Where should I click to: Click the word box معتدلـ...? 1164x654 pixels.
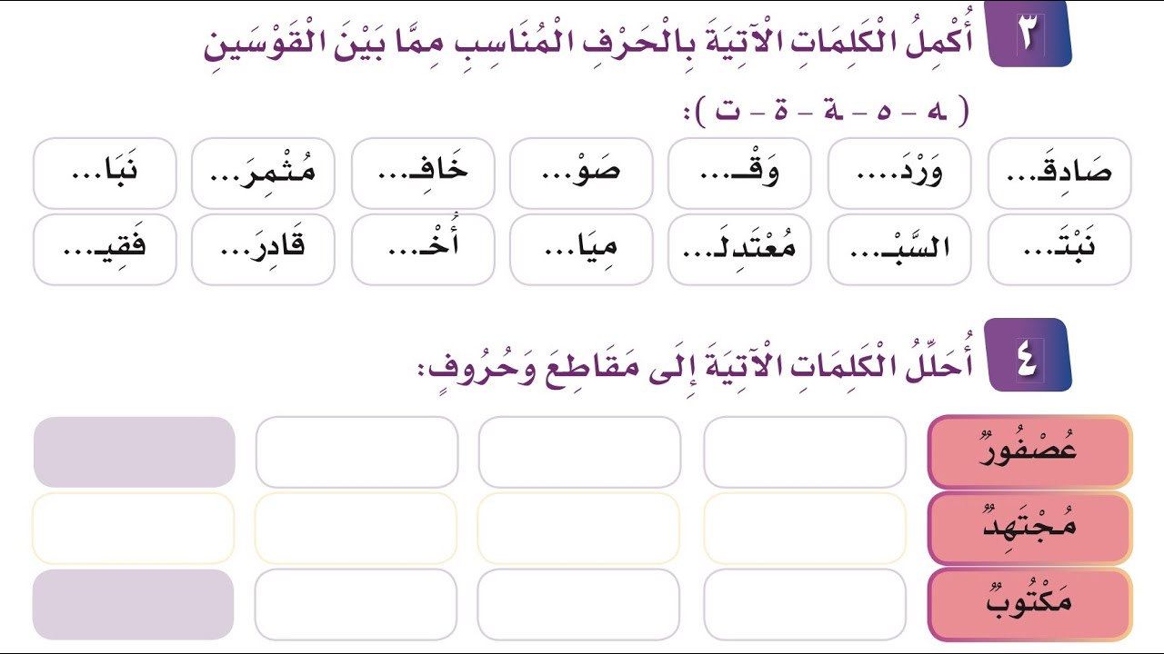point(739,250)
